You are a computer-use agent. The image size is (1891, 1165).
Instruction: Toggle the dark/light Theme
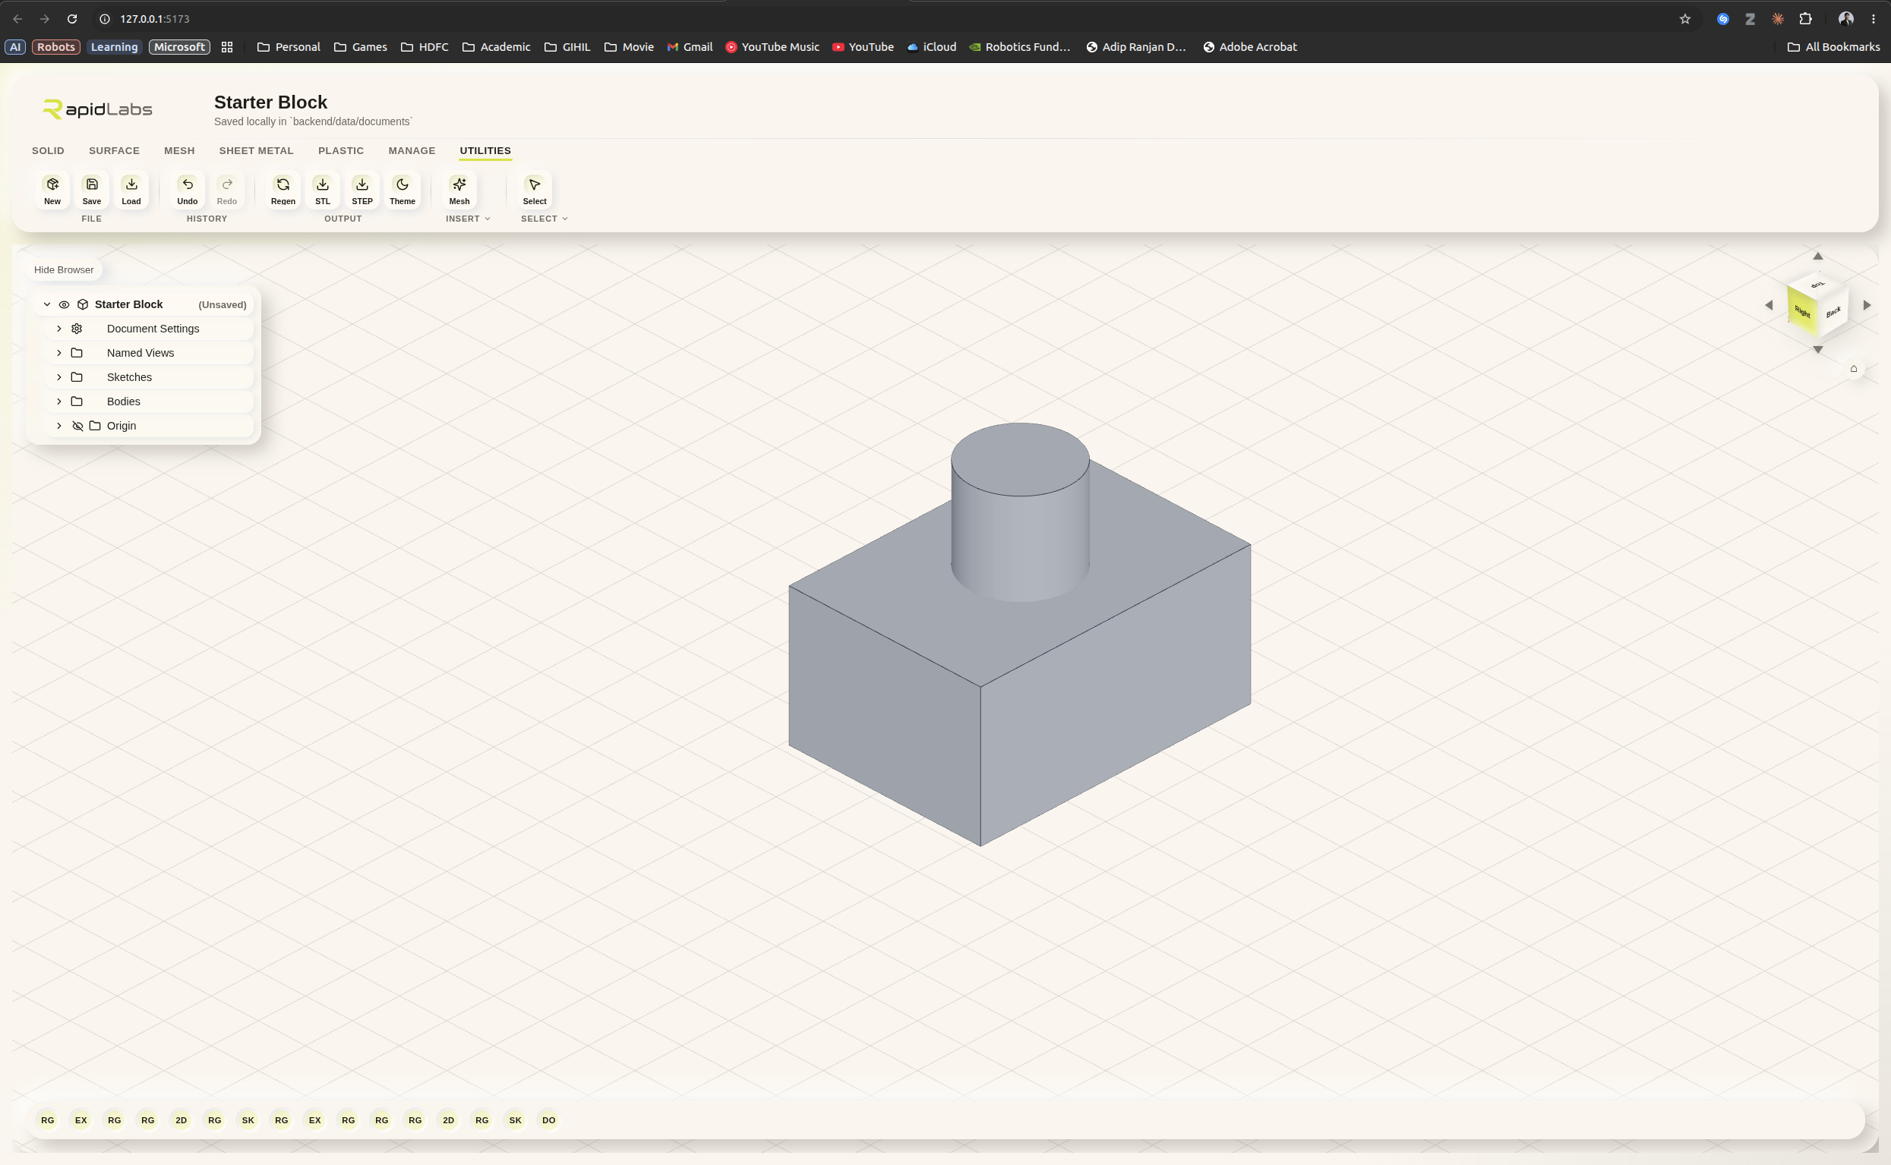point(403,190)
